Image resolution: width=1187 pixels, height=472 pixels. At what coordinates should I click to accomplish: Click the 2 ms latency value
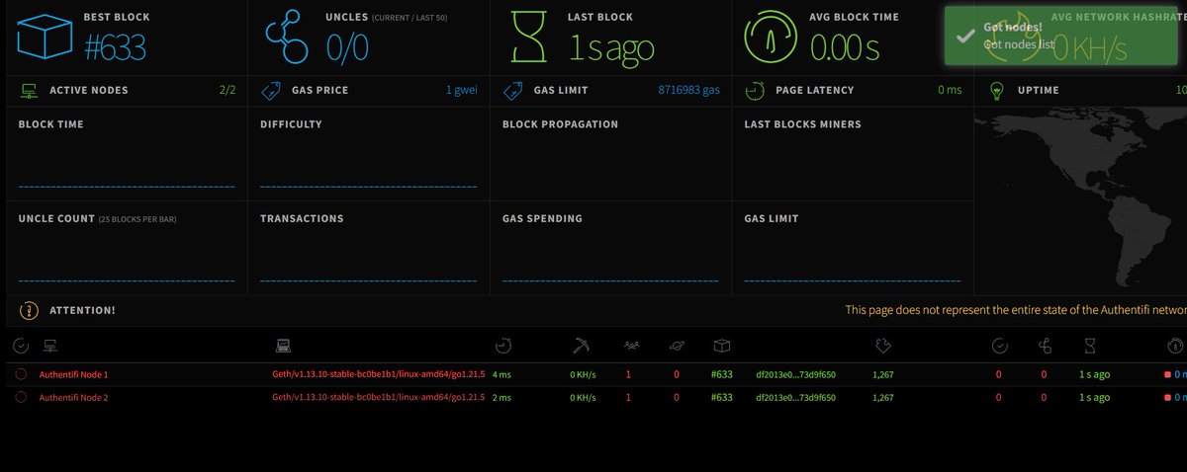click(x=502, y=398)
